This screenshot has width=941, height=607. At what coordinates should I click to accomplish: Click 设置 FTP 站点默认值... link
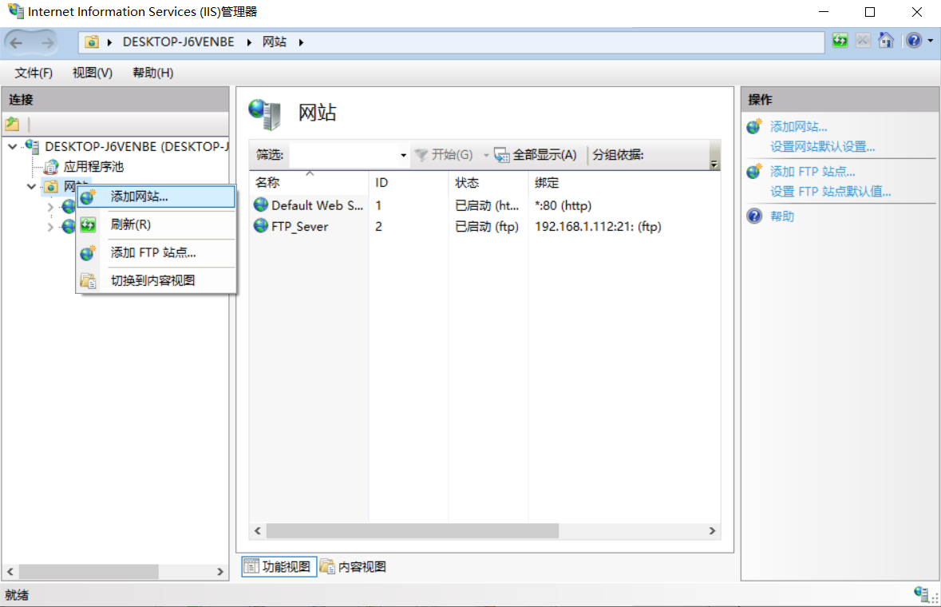pyautogui.click(x=831, y=192)
